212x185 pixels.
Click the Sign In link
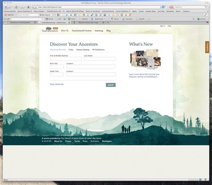162,26
